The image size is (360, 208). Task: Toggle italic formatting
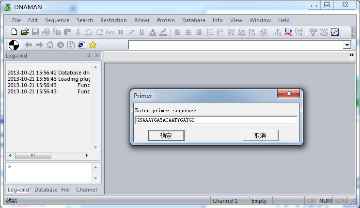click(131, 32)
